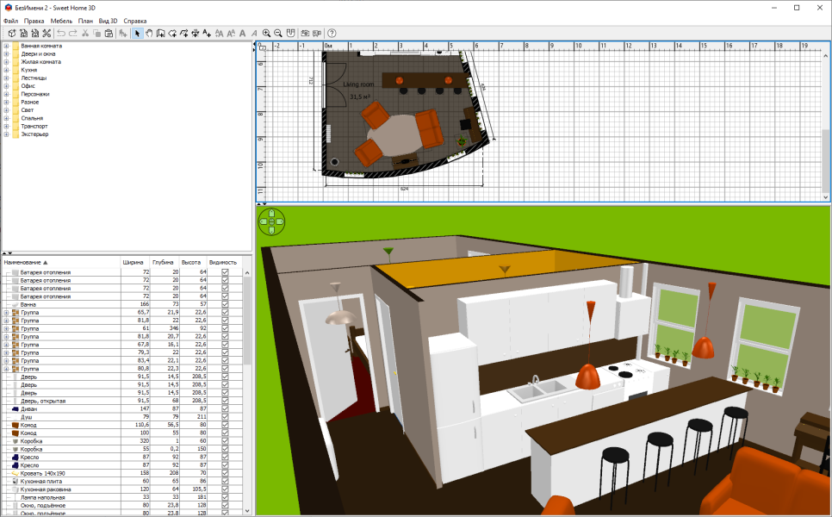Expand the Спальня catalog category
832x517 pixels.
point(6,118)
